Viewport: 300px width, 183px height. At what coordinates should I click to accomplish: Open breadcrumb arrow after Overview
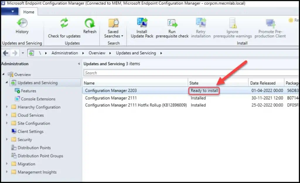tap(110, 53)
